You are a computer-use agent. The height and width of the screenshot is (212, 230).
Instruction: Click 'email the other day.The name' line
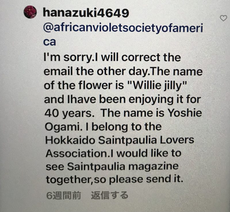click(x=123, y=72)
